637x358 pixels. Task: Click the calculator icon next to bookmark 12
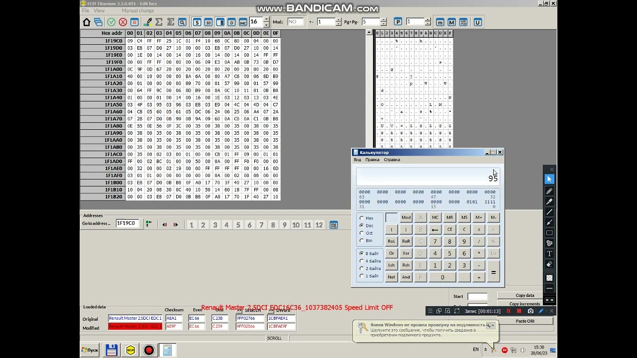point(333,225)
